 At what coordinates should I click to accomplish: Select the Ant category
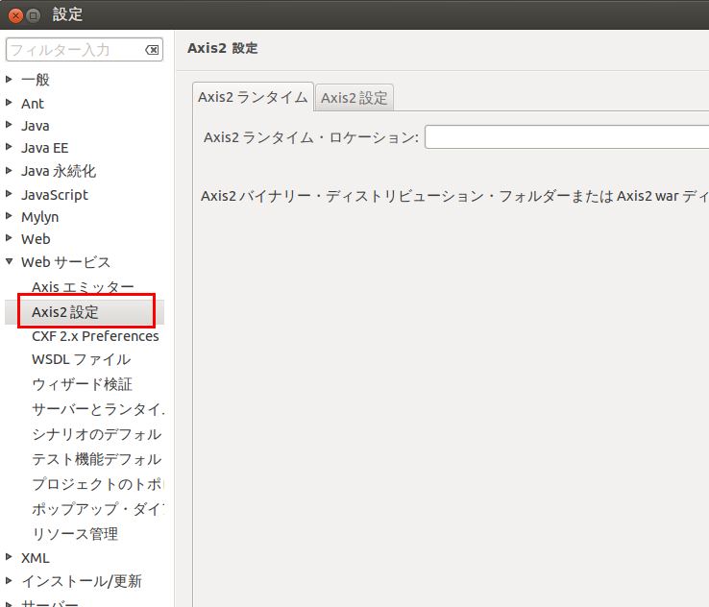click(x=33, y=104)
